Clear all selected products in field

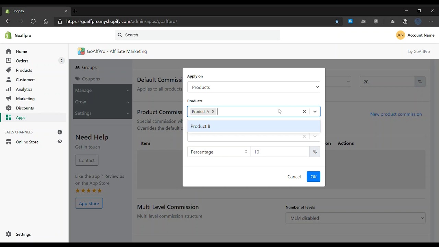click(x=304, y=111)
